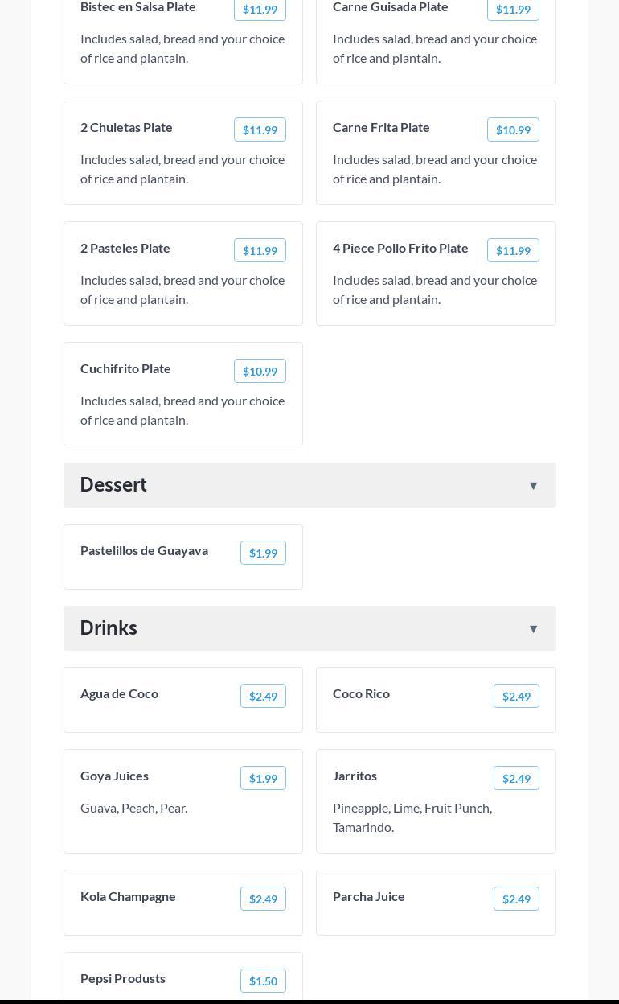This screenshot has height=1004, width=619.
Task: Collapse the Dessert section arrow
Action: coord(533,485)
